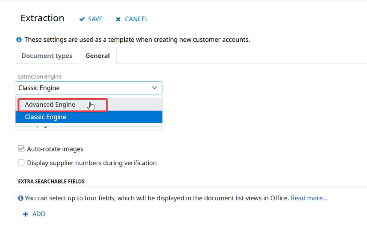Click the Cancel X icon
Image resolution: width=367 pixels, height=251 pixels.
point(118,19)
